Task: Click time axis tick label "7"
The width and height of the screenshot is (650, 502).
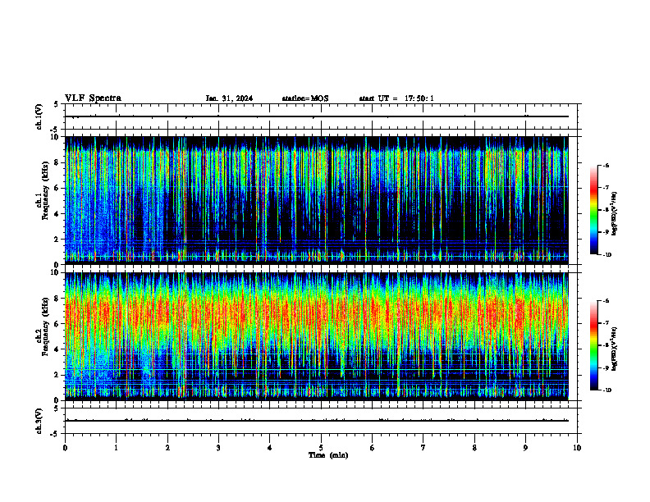Action: [x=423, y=448]
